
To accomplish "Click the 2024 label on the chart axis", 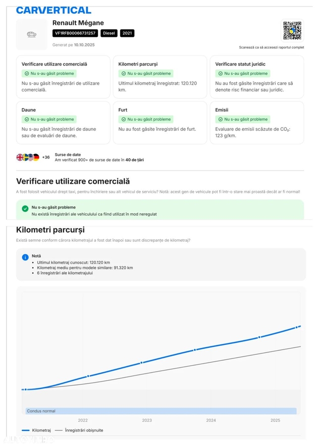I will pos(211,420).
